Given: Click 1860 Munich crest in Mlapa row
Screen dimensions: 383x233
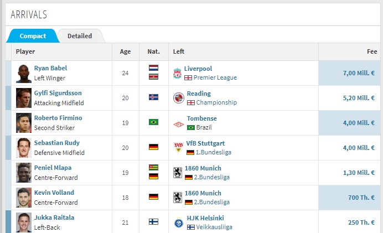Looking at the screenshot, I should [178, 173].
